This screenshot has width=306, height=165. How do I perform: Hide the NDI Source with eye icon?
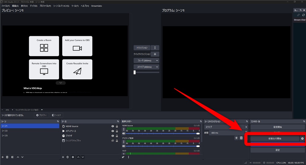coord(113,126)
